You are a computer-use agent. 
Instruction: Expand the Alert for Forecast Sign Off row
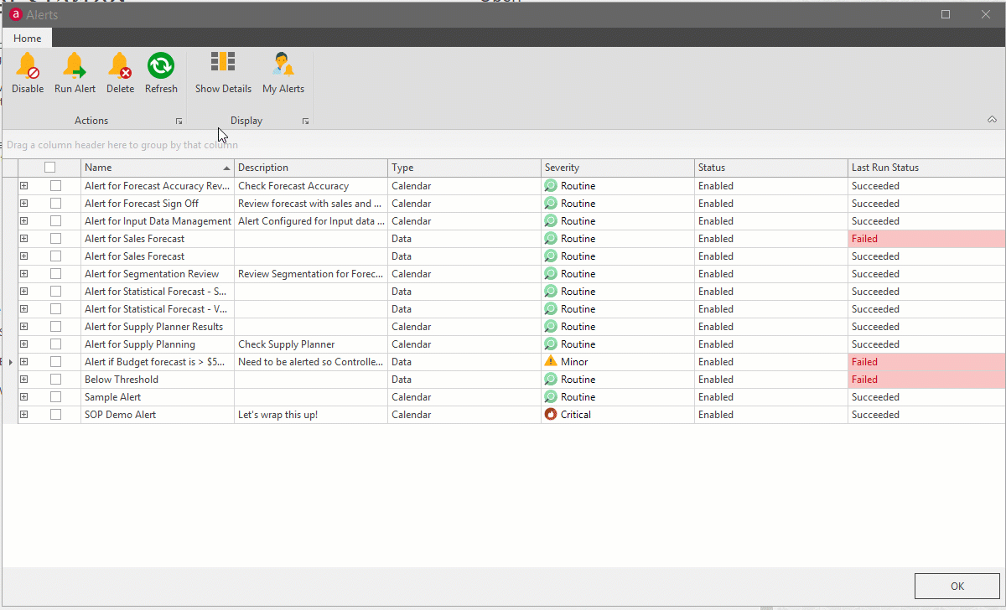coord(24,204)
